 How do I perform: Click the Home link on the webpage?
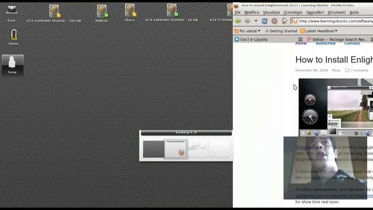(x=301, y=43)
